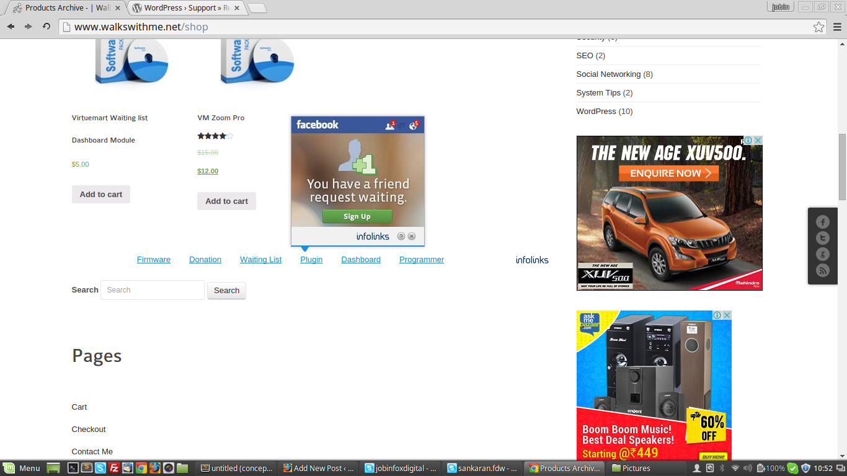Reload the page with refresh icon
Image resolution: width=847 pixels, height=476 pixels.
[x=46, y=27]
